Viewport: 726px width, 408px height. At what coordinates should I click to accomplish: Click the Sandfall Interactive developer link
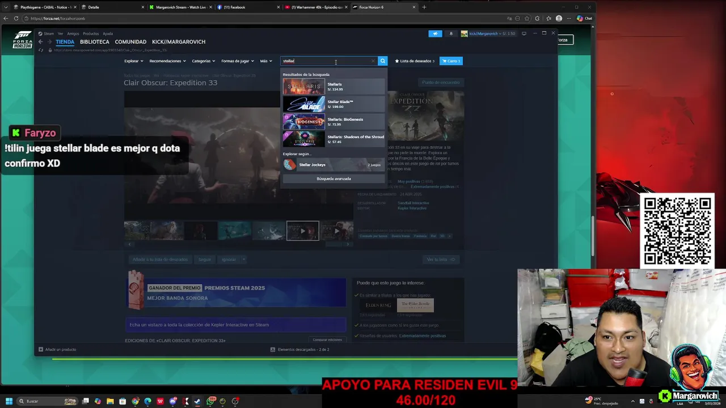click(x=413, y=203)
